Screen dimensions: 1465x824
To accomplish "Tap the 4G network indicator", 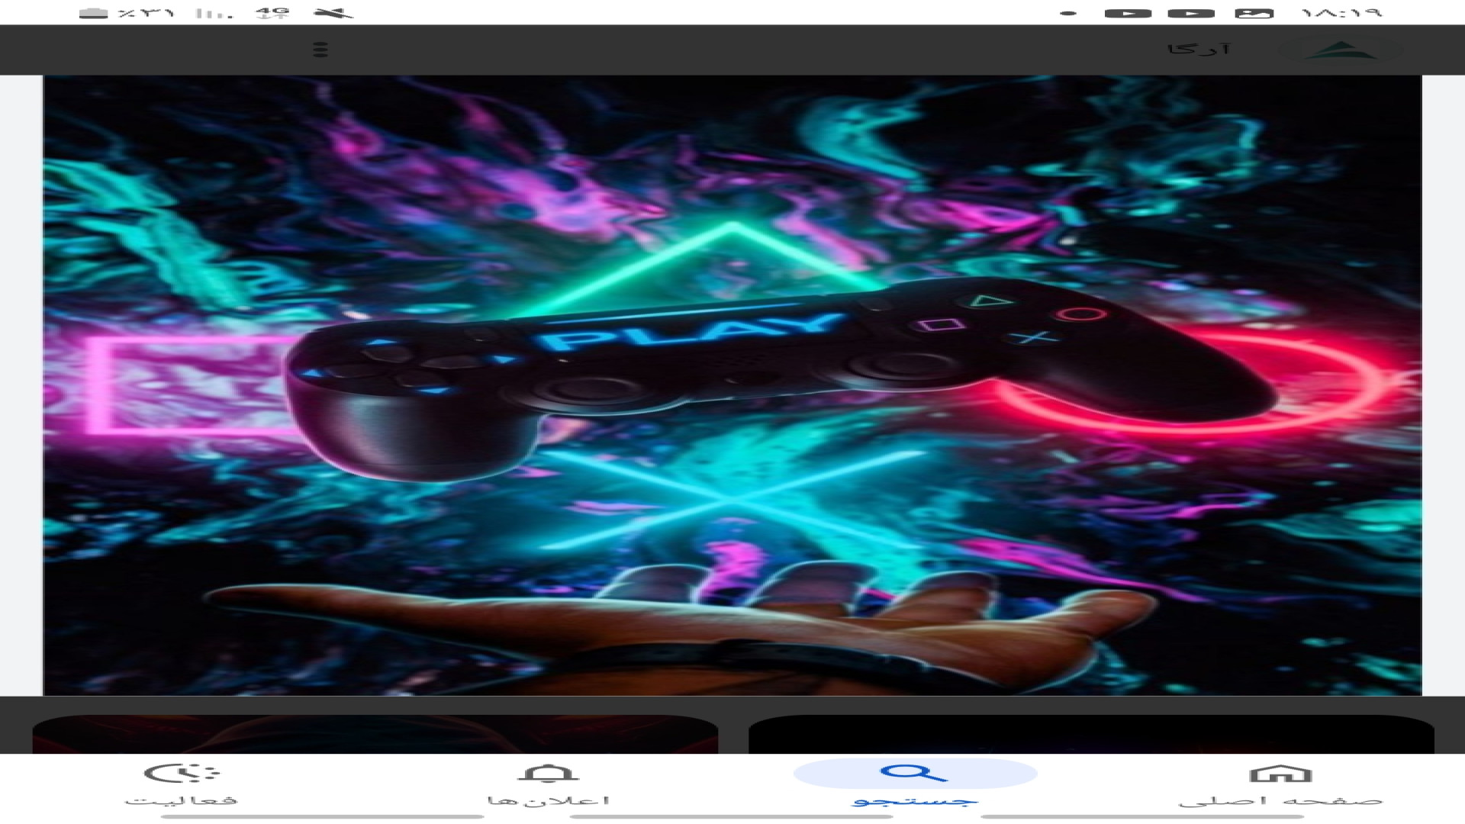I will click(273, 13).
